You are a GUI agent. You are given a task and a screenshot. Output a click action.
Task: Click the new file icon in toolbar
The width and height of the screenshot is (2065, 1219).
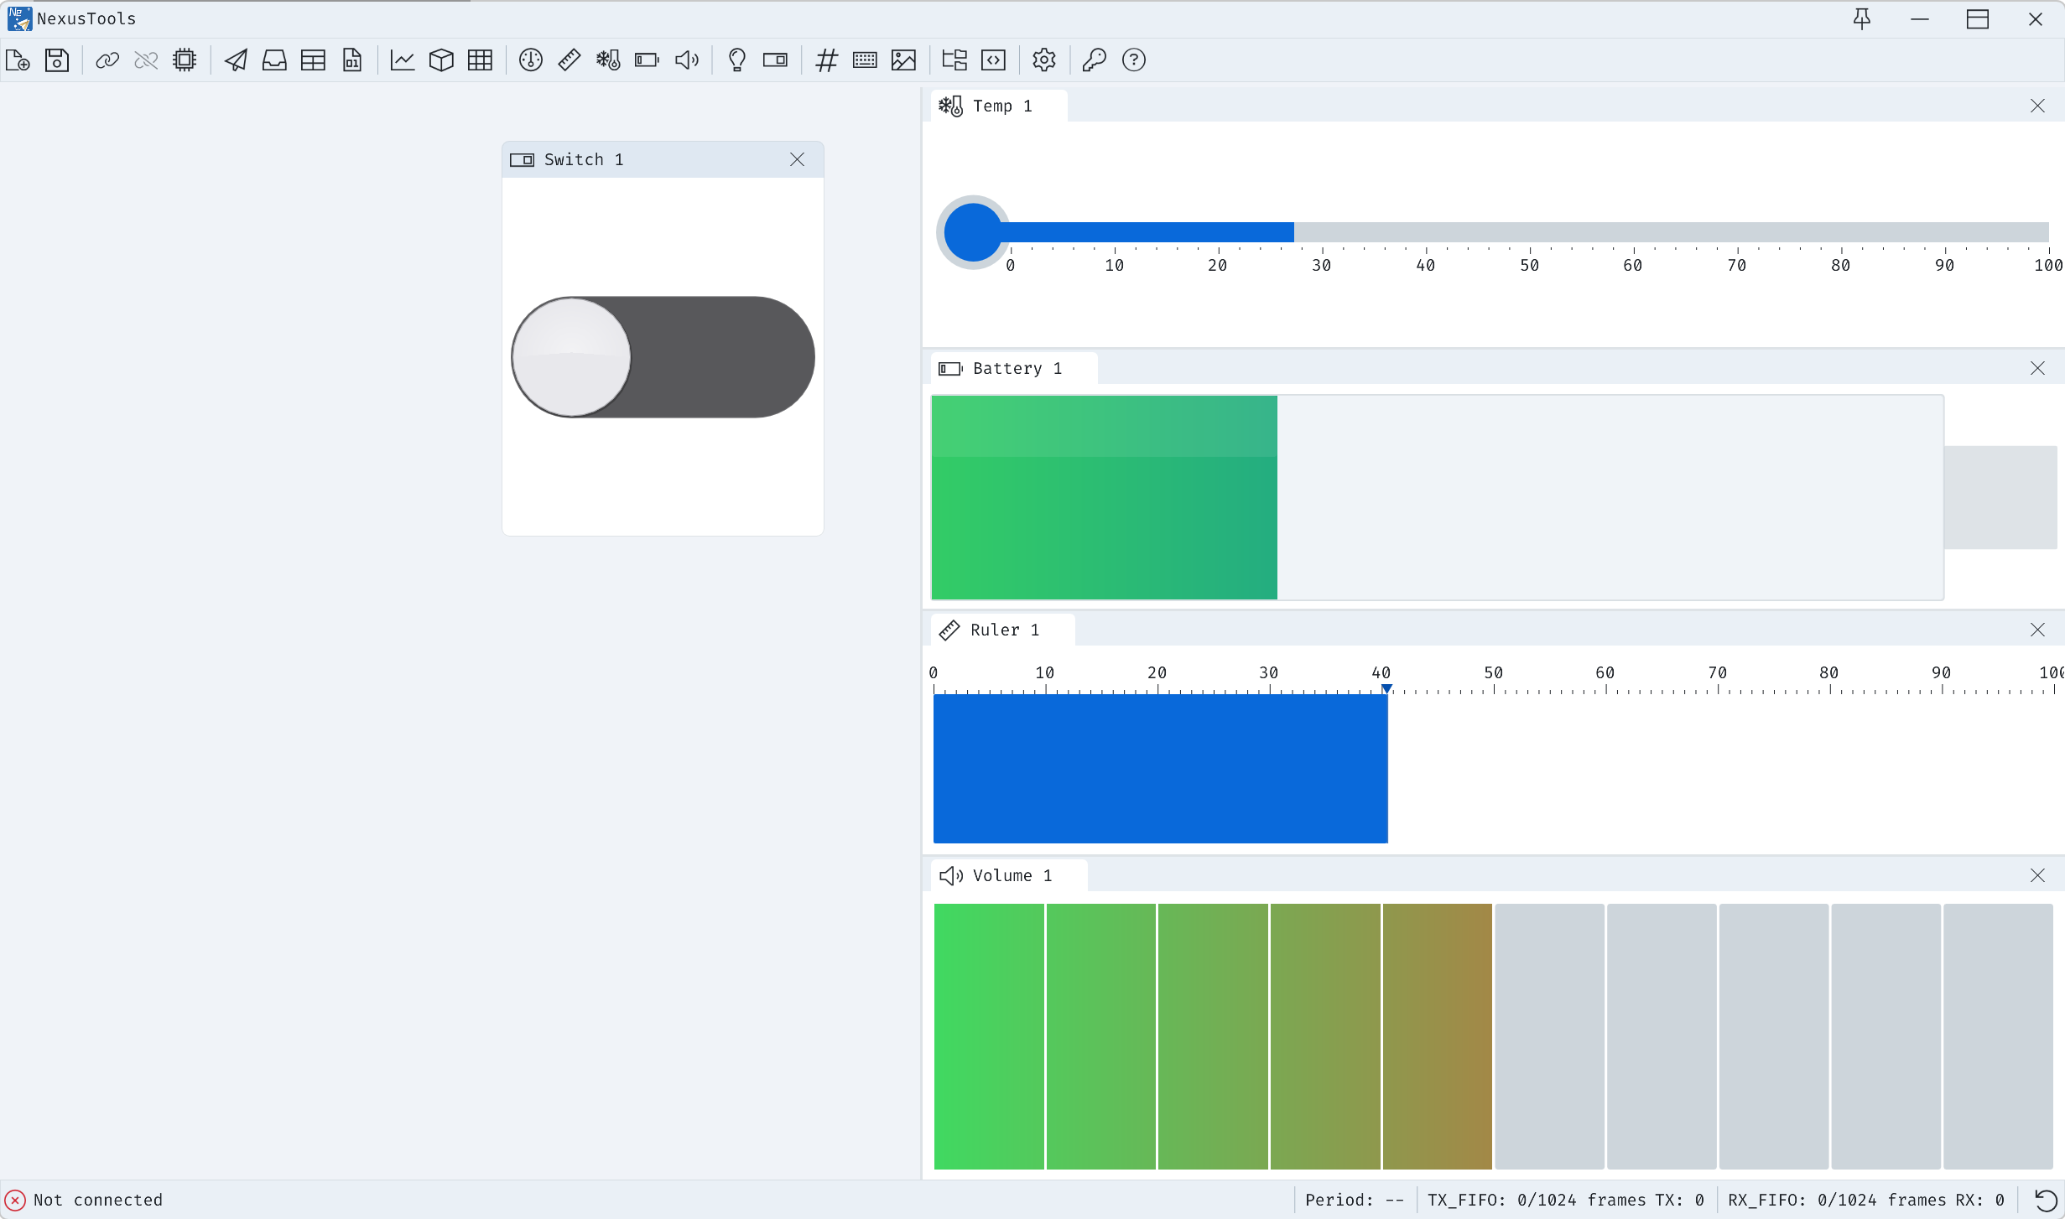(x=18, y=60)
